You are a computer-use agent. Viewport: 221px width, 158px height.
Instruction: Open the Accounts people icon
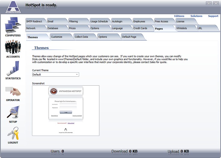[x=13, y=47]
